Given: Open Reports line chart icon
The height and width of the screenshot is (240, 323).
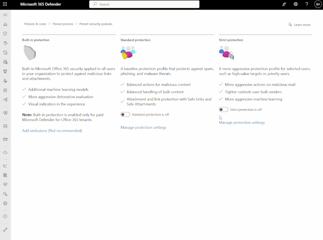Looking at the screenshot, I should [5, 165].
